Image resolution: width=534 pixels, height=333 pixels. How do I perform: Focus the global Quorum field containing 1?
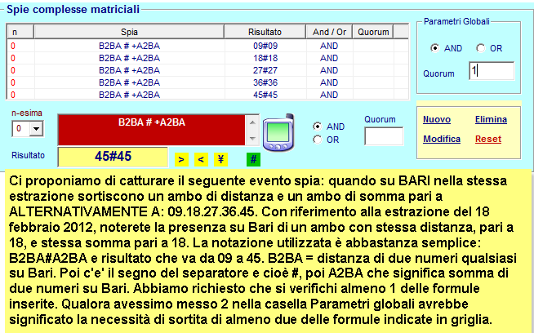(492, 71)
